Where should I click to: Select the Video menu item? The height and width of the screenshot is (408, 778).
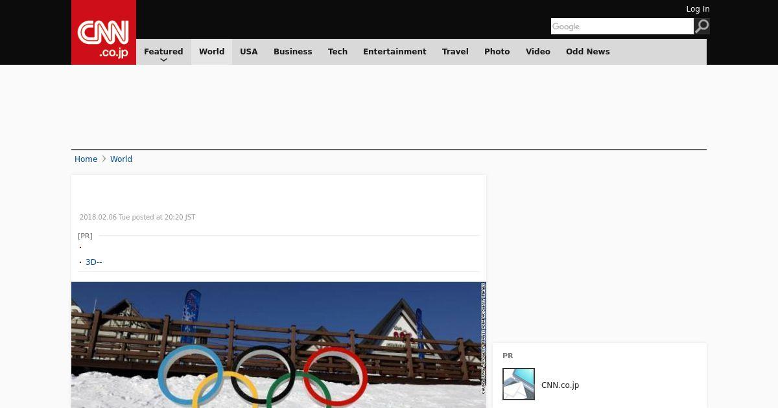538,52
